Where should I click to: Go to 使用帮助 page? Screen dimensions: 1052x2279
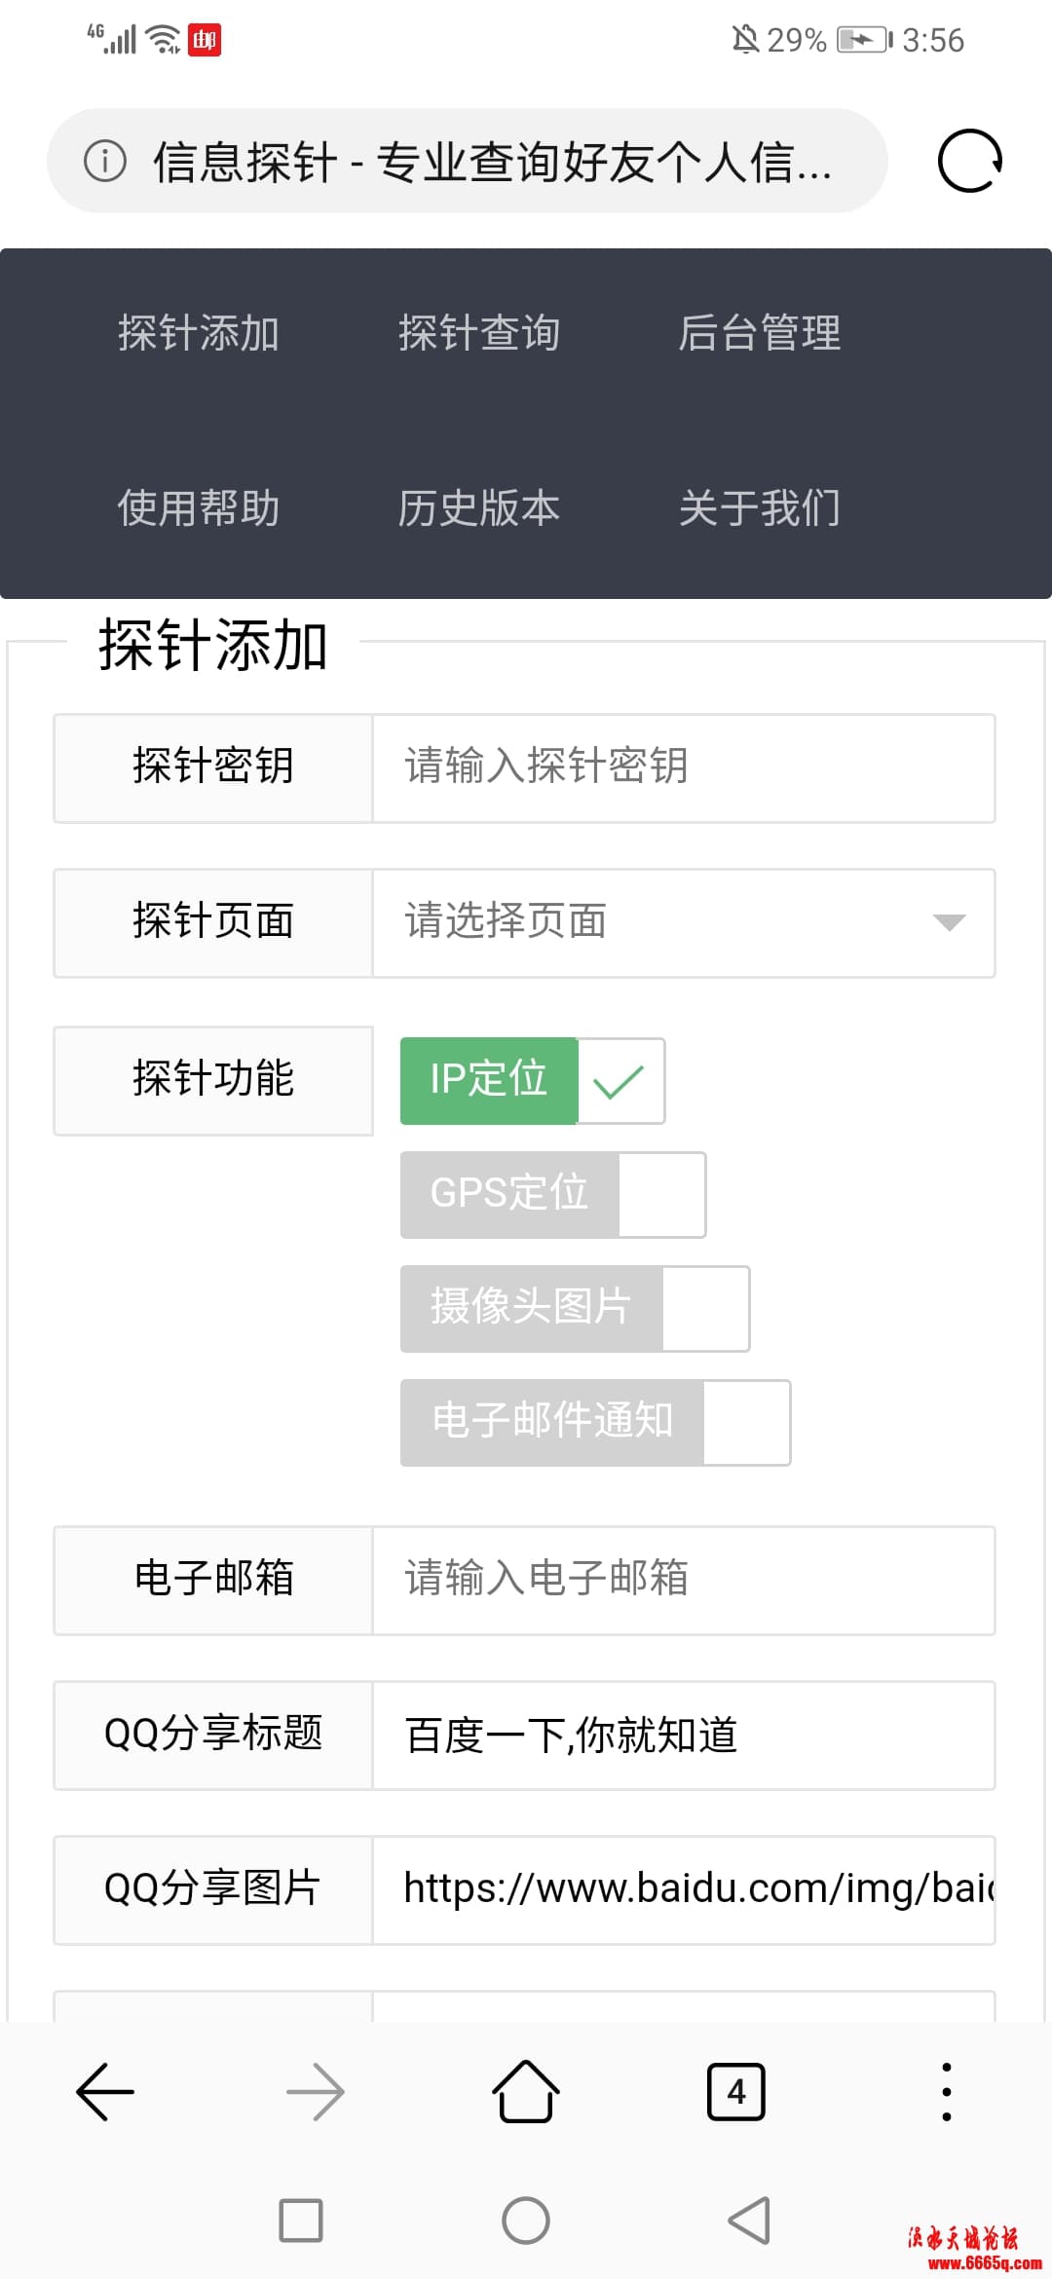pos(199,508)
